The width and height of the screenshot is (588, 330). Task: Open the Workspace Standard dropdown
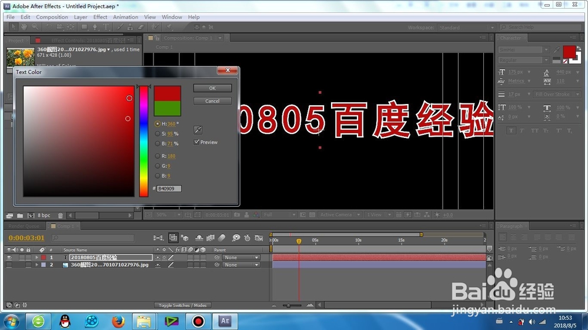click(466, 28)
